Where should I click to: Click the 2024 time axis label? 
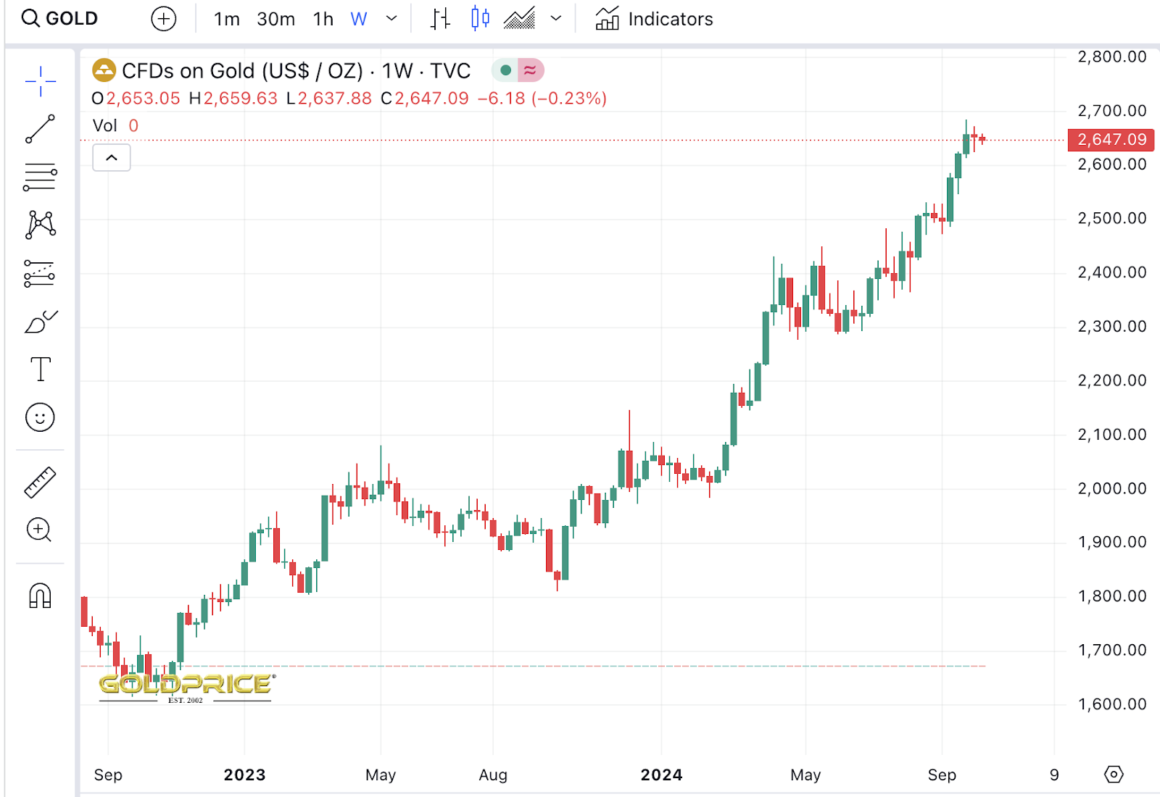click(x=662, y=775)
